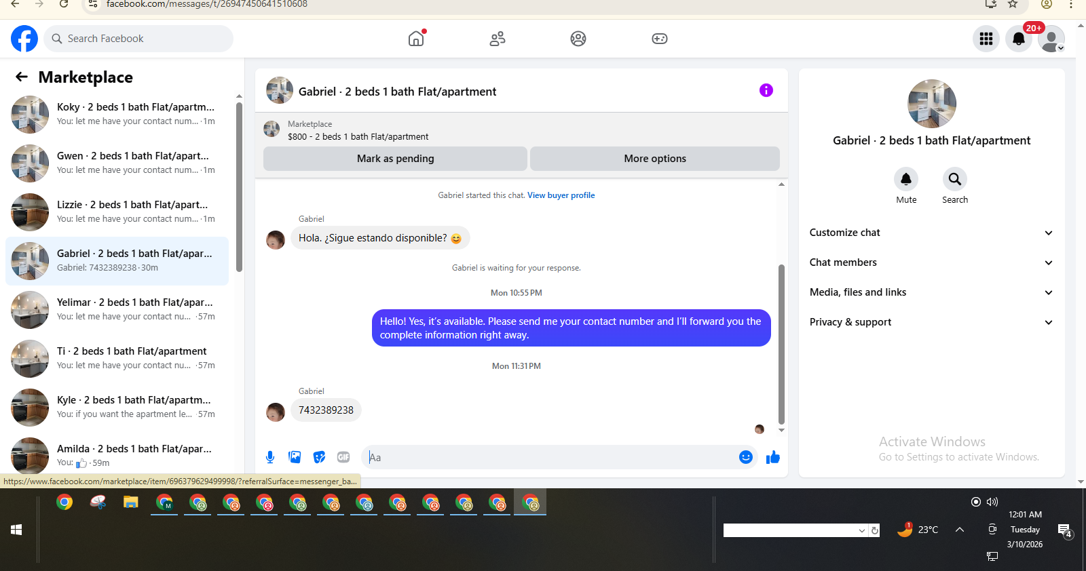Click the blue sent message bubble
This screenshot has height=571, width=1086.
click(572, 328)
